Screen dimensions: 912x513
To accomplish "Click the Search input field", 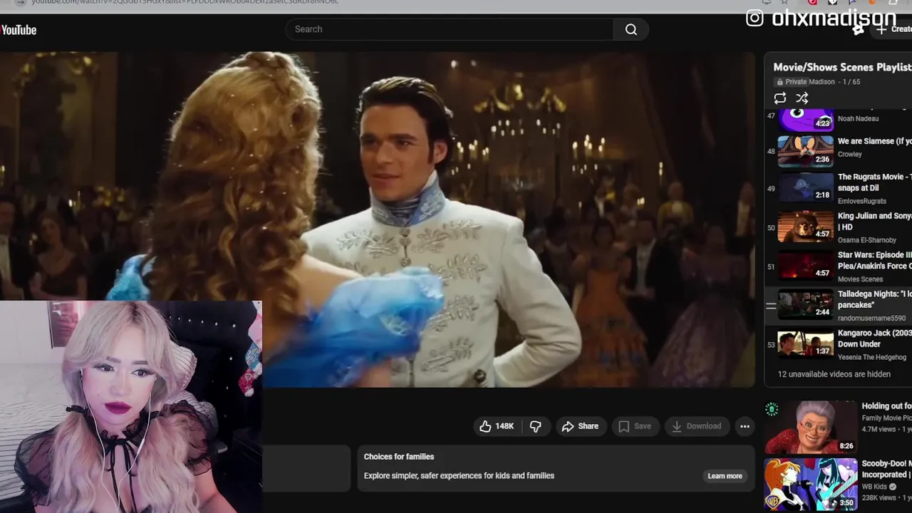I will (450, 29).
